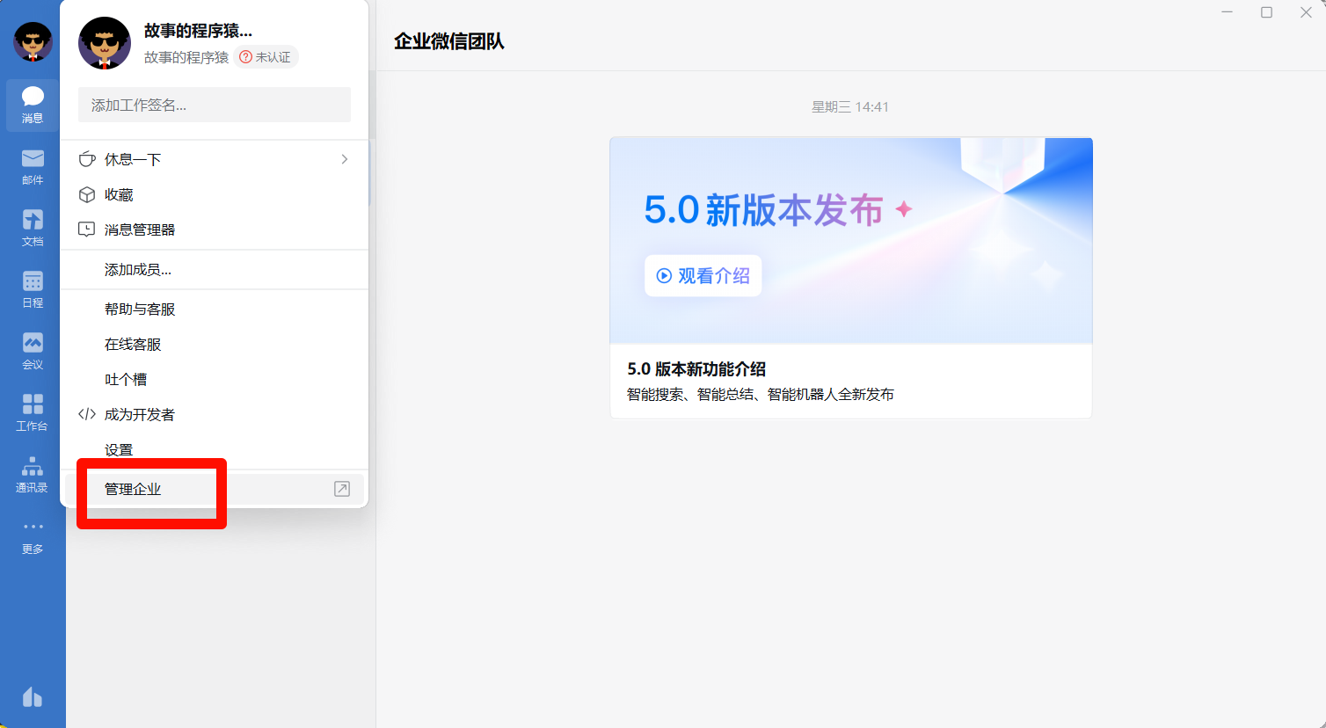Screen dimensions: 1326x728
Task: Click the 添加工作签名 input field
Action: coord(214,105)
